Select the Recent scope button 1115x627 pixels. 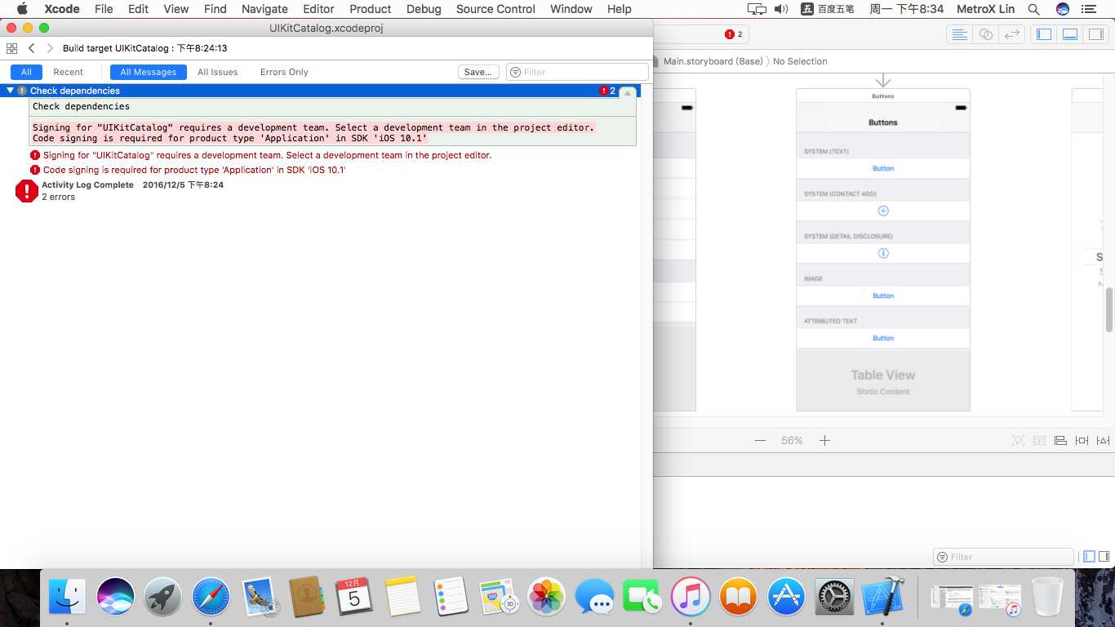[69, 72]
